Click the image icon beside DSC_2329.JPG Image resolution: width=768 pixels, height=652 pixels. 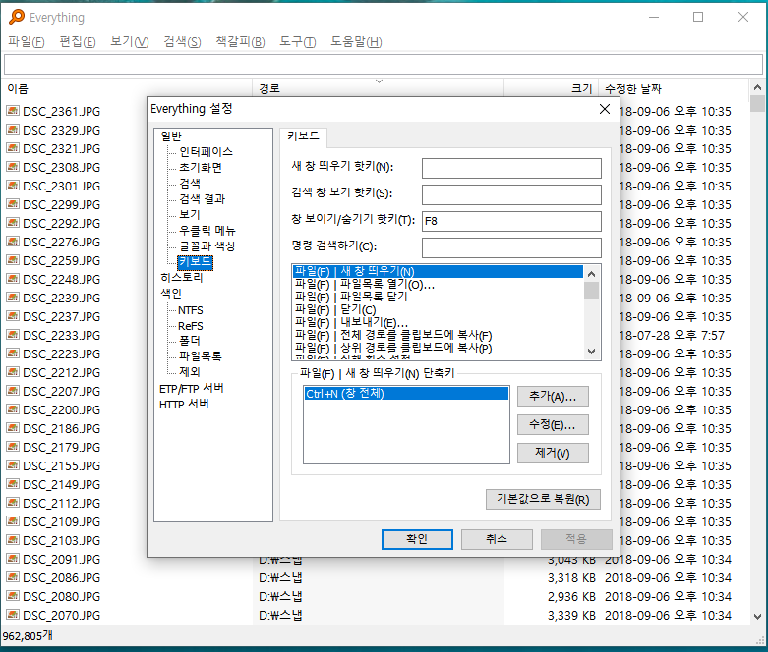[x=13, y=130]
